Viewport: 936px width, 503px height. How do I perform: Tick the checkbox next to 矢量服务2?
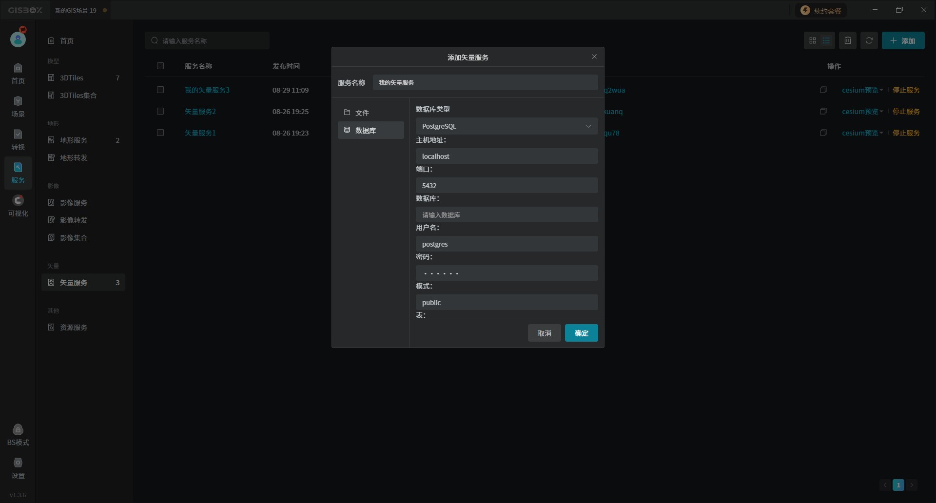click(x=160, y=112)
